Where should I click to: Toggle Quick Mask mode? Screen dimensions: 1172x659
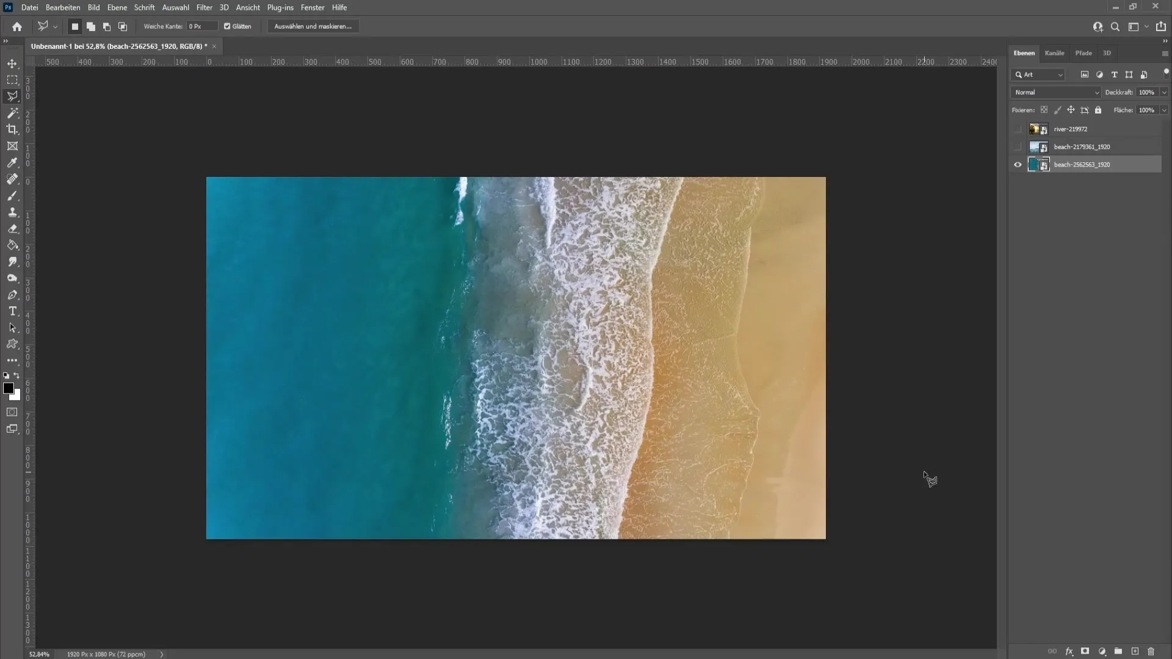click(x=12, y=412)
